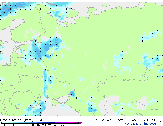
Task: Select the date "13-06-2026" text
Action: [x=112, y=120]
